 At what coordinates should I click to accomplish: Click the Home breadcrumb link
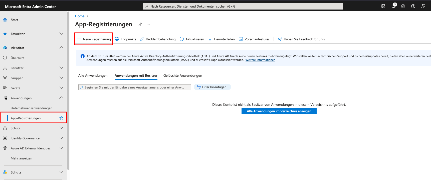[80, 16]
